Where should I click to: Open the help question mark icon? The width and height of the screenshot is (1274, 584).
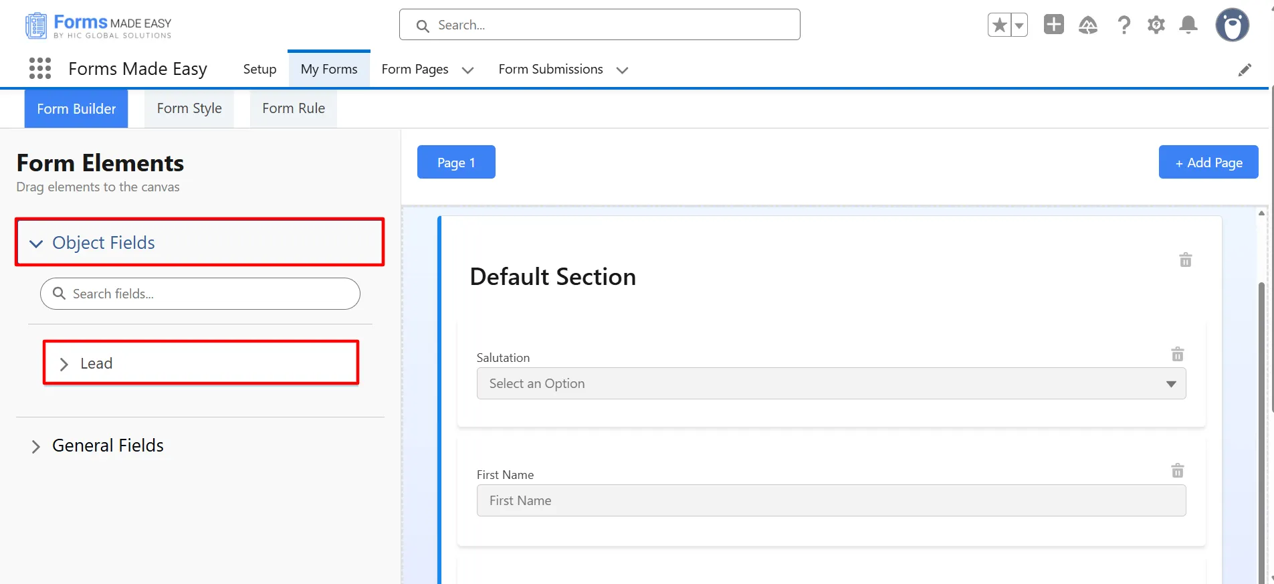click(1124, 25)
